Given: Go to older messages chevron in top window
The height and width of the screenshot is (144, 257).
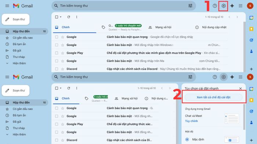Looking at the screenshot, I should tap(237, 17).
